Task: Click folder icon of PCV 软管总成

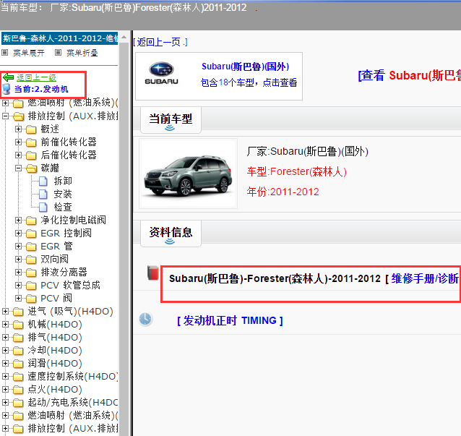Action: tap(31, 286)
